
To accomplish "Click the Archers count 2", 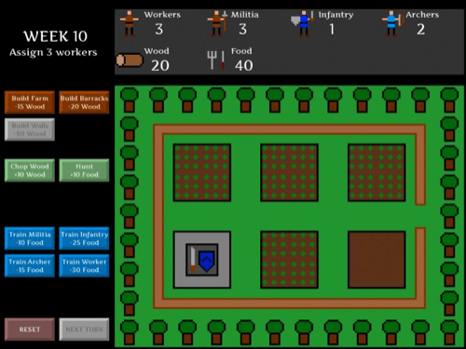I will pos(420,29).
